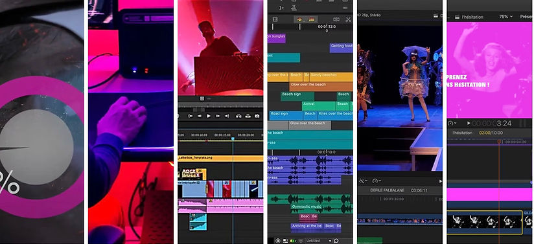This screenshot has height=244, width=534.
Task: Select the pink audio waveform track
Action: click(x=220, y=206)
